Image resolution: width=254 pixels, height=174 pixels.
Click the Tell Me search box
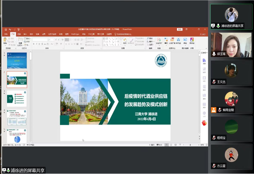click(x=124, y=34)
